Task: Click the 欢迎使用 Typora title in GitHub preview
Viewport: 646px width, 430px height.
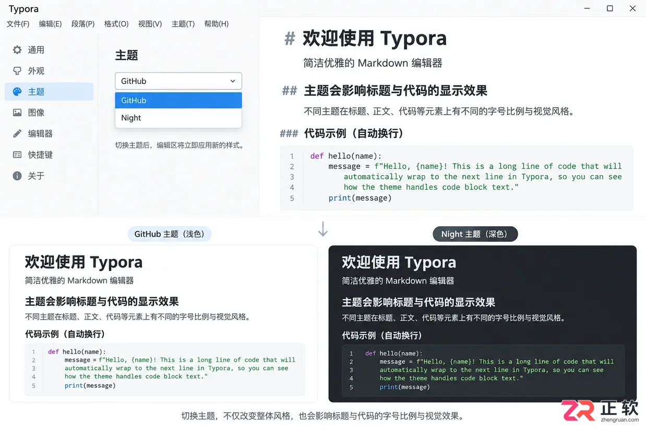Action: click(84, 262)
